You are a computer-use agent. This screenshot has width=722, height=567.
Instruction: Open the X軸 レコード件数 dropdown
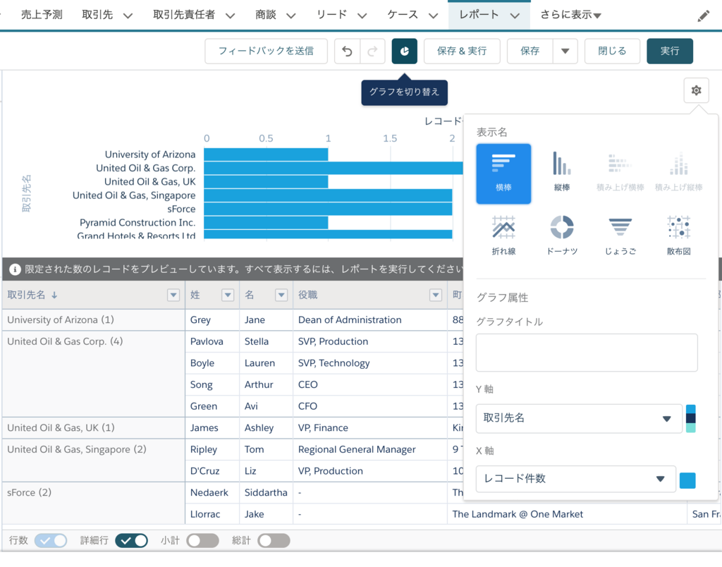pyautogui.click(x=575, y=479)
